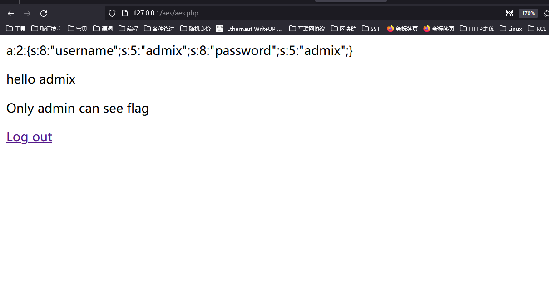Click the QR code icon in address bar

pos(509,13)
